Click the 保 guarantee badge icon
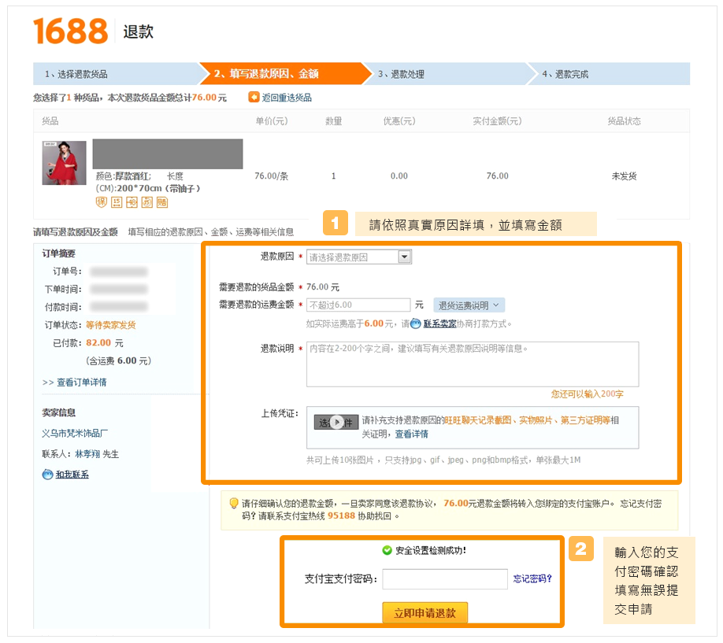This screenshot has width=723, height=643. [x=102, y=202]
